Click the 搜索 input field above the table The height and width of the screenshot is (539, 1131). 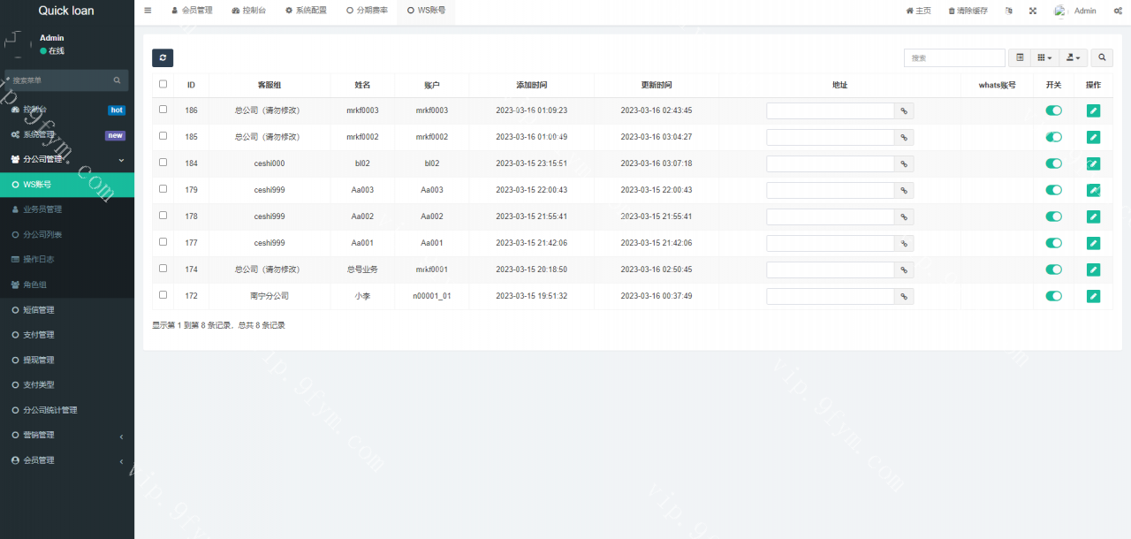tap(954, 57)
